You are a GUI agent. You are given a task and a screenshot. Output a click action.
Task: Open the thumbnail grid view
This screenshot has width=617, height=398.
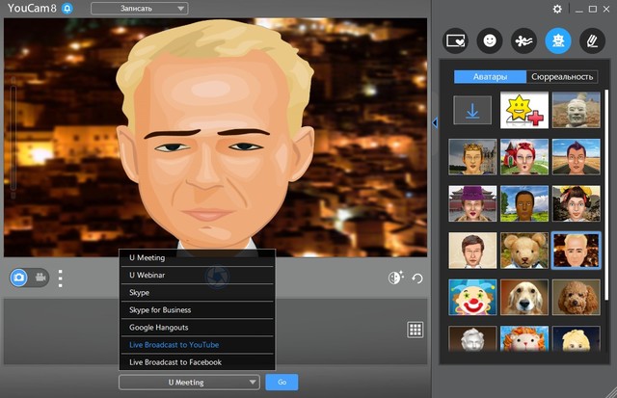tap(416, 330)
